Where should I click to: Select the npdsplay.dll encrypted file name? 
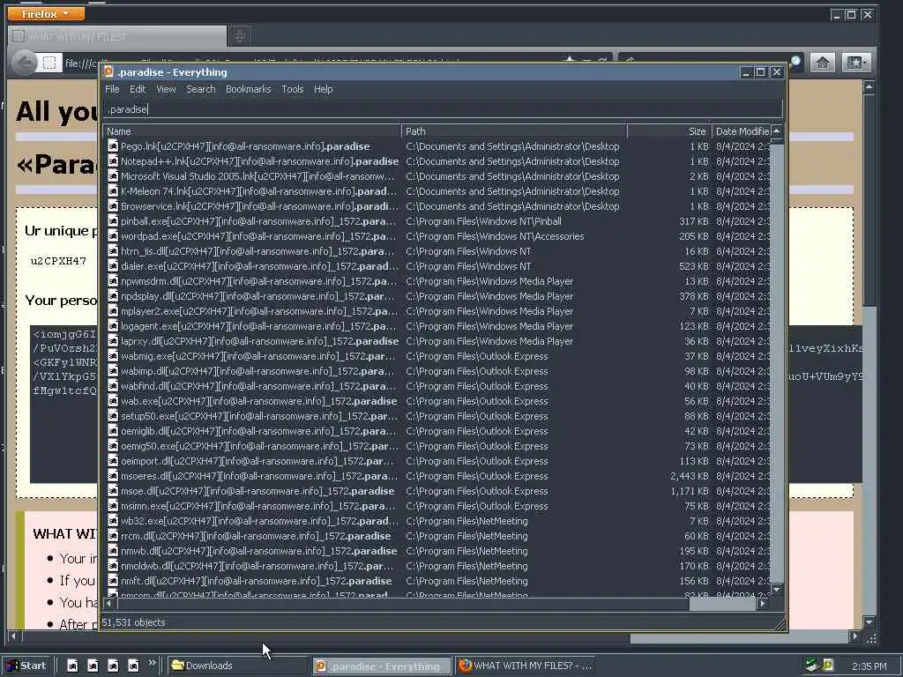(258, 296)
